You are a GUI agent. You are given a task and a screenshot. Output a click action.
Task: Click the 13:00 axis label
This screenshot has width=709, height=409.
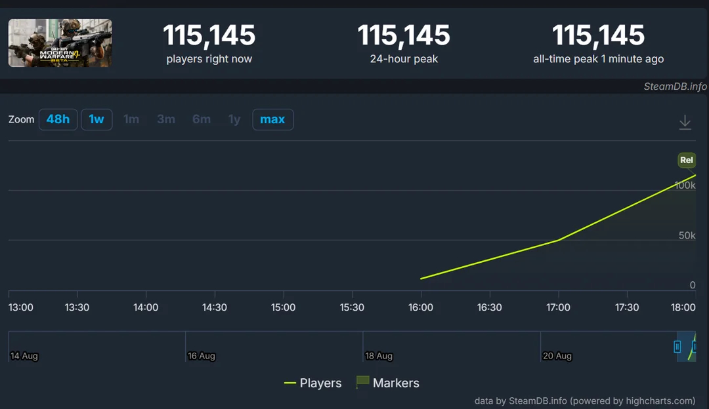(x=21, y=307)
